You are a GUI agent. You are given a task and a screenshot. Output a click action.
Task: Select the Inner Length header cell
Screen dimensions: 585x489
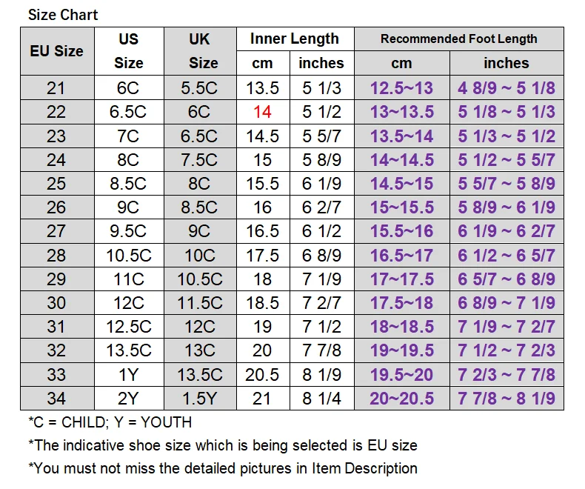[294, 39]
